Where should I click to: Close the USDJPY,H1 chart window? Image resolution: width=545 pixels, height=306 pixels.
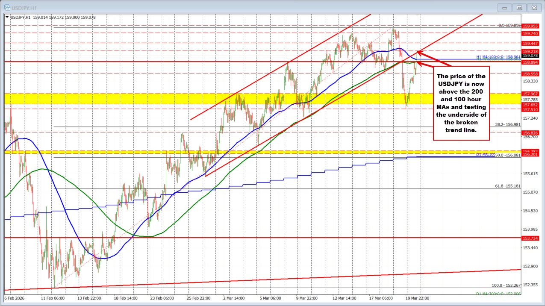click(534, 7)
